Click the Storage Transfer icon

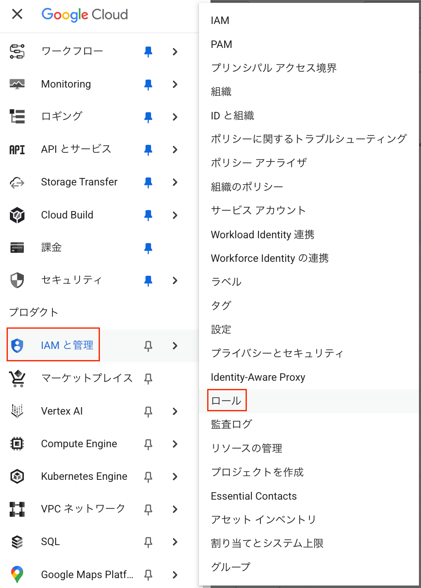pyautogui.click(x=17, y=182)
